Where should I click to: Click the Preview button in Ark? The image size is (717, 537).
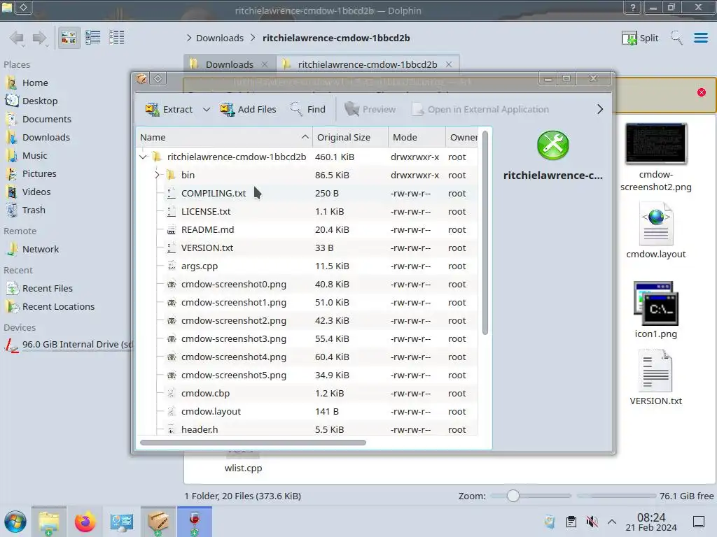pyautogui.click(x=370, y=110)
